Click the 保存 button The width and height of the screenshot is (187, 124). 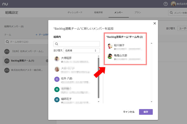click(146, 112)
